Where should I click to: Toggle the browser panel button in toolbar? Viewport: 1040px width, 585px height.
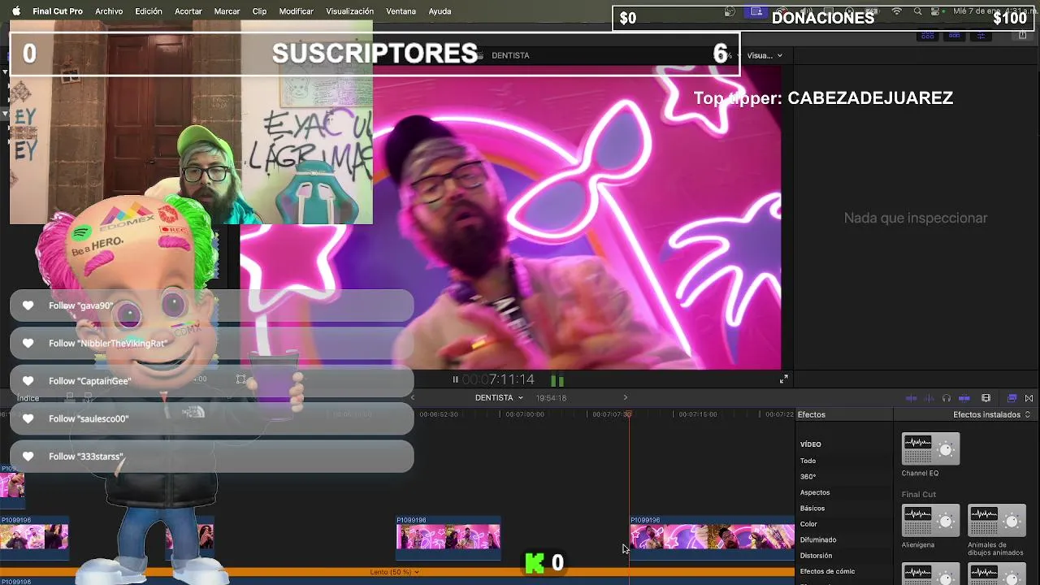pos(927,36)
